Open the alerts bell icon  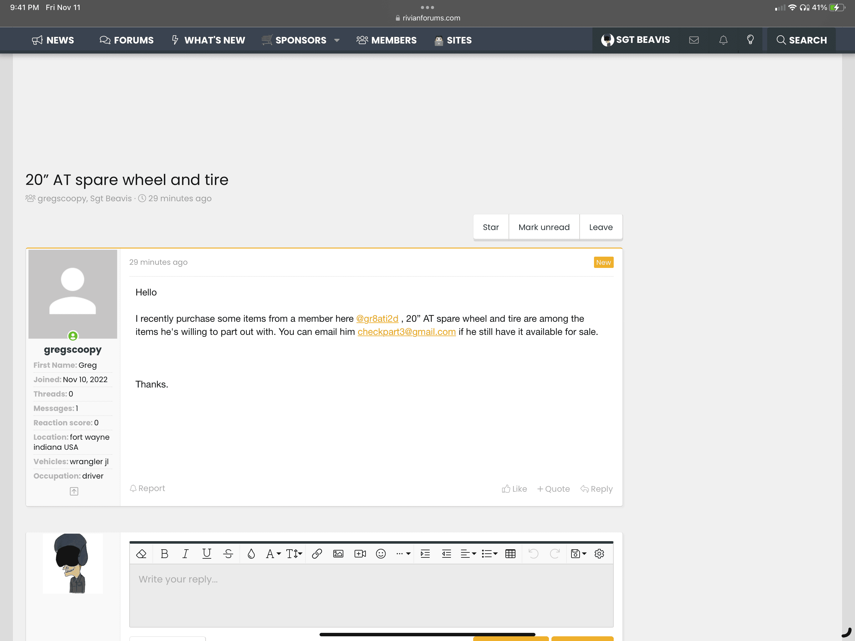723,40
